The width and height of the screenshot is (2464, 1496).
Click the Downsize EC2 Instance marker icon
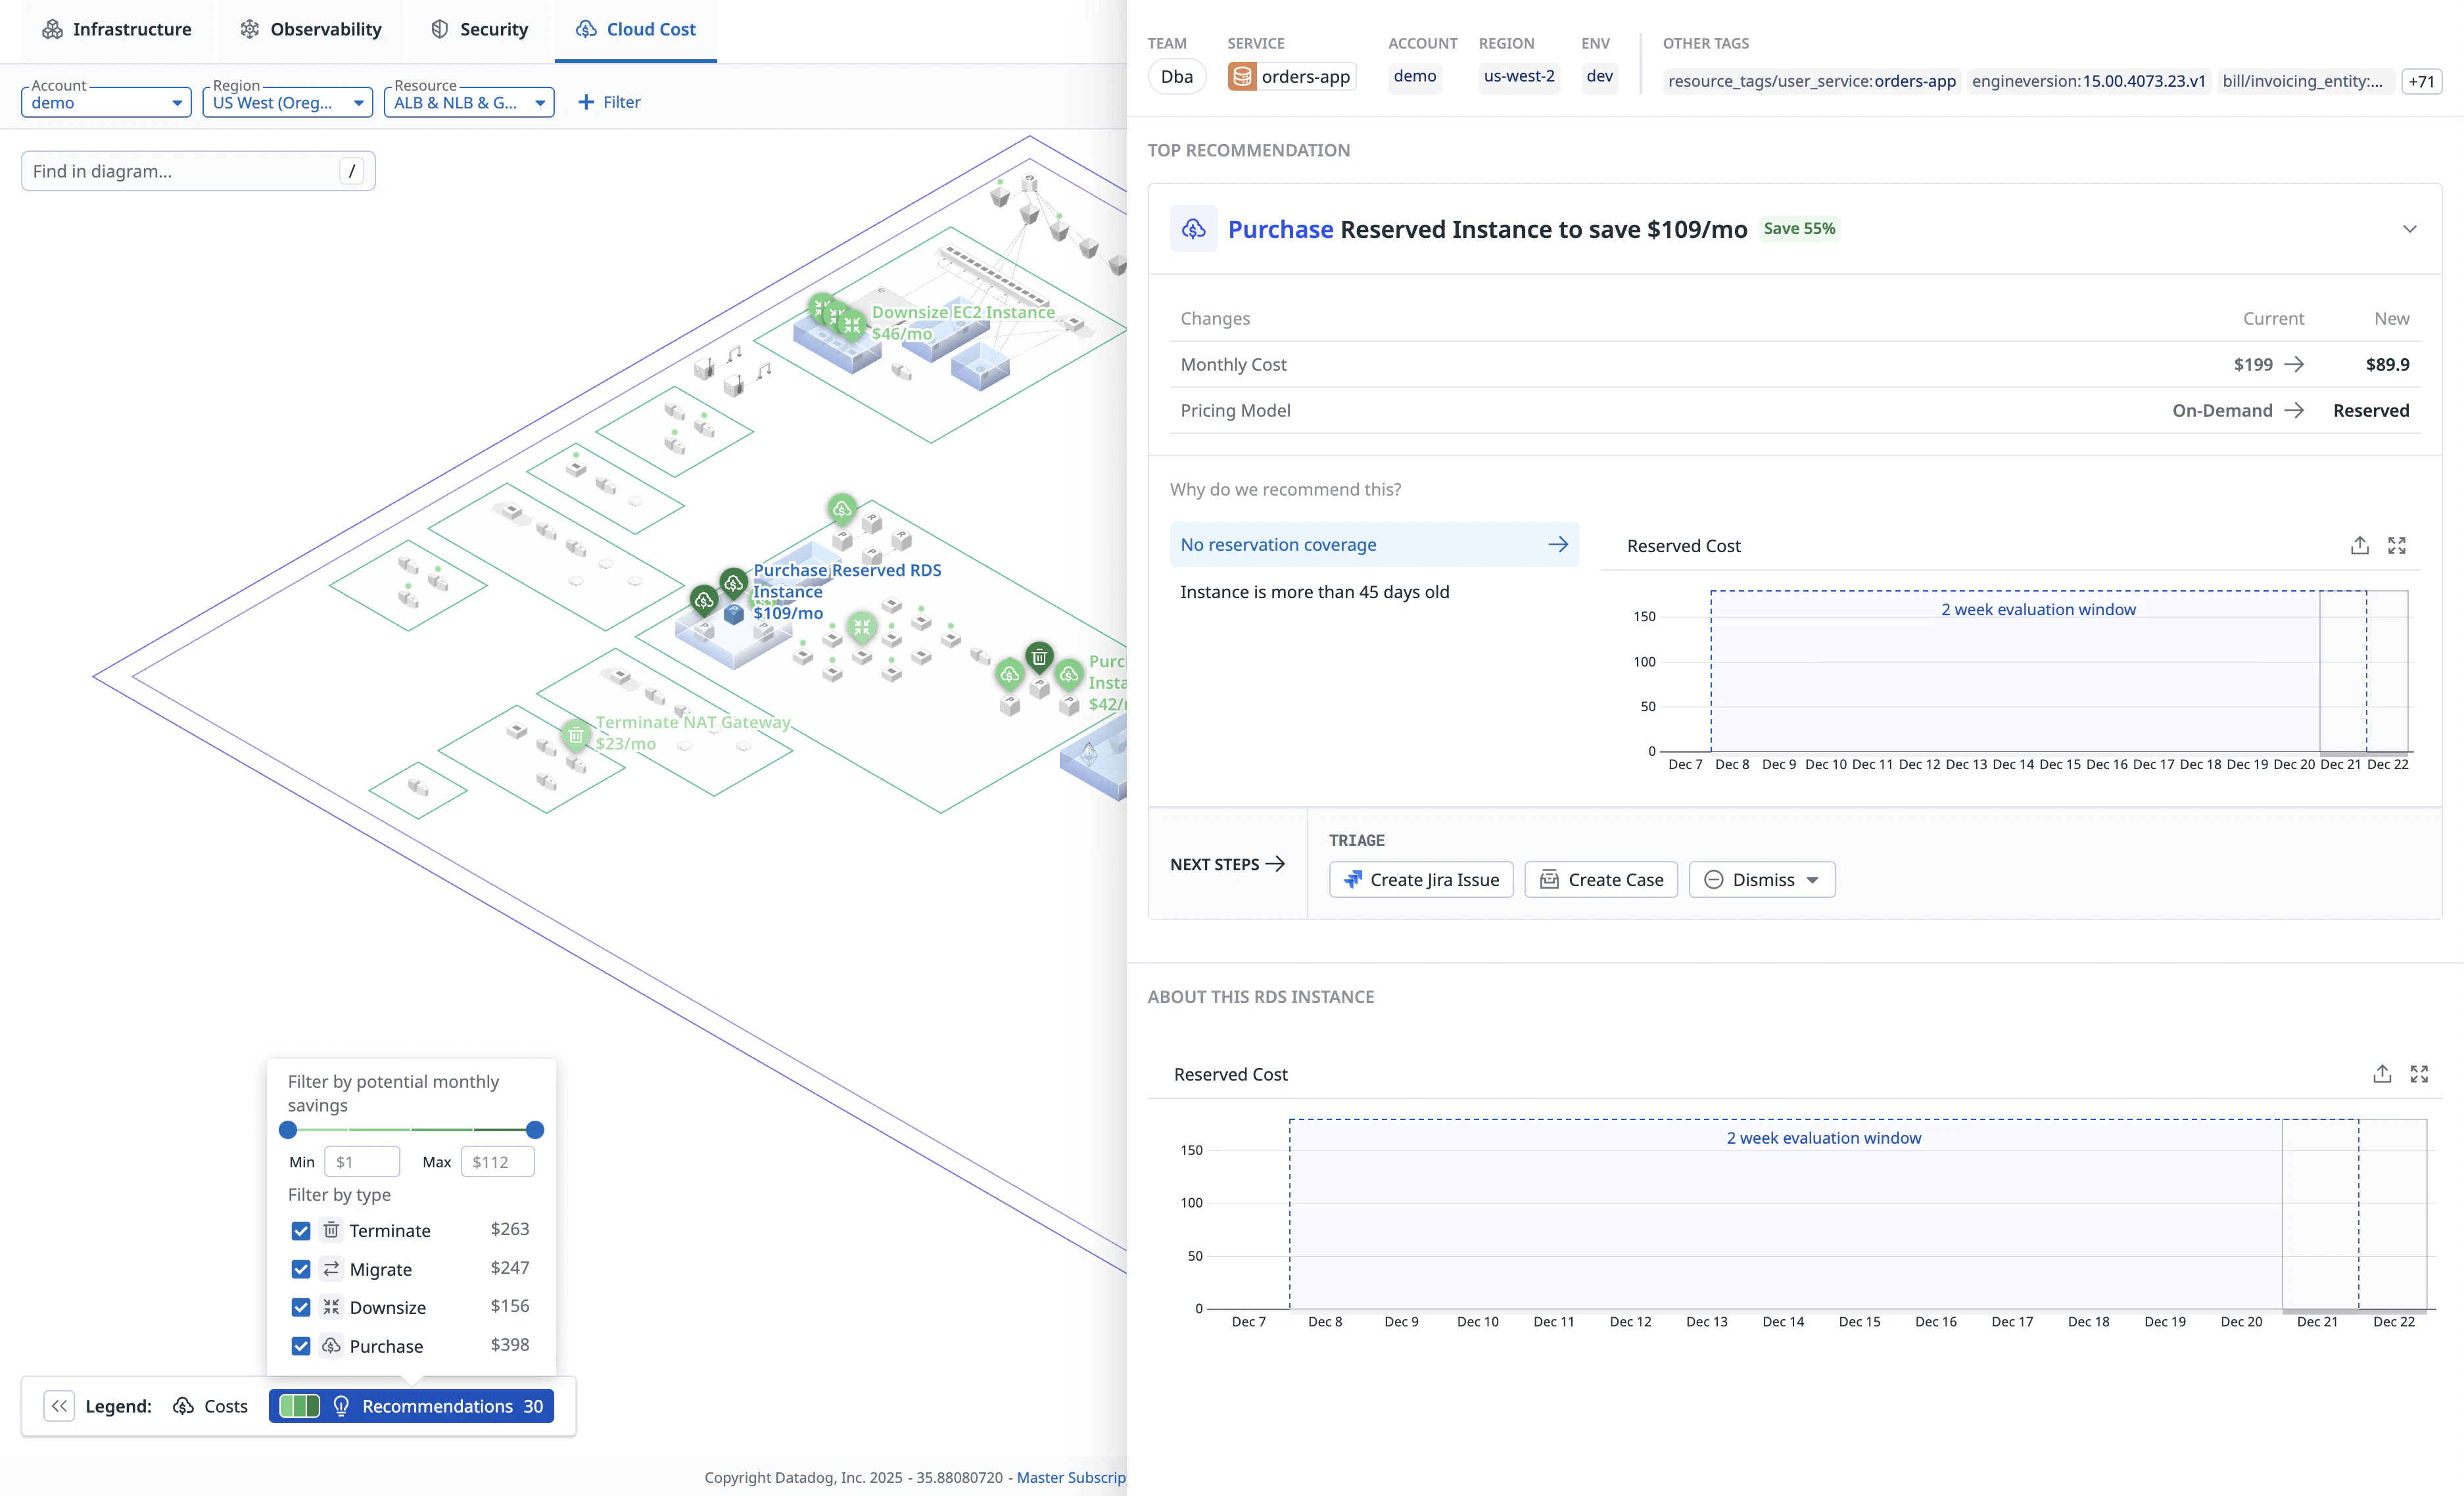(851, 324)
